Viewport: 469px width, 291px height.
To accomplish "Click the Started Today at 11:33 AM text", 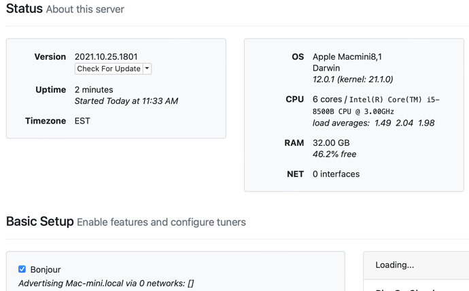I will click(x=126, y=101).
